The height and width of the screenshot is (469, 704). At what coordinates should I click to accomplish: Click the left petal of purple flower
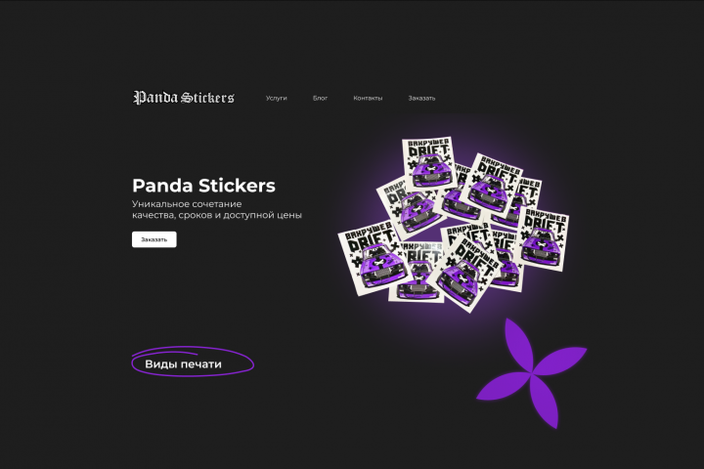click(x=503, y=385)
